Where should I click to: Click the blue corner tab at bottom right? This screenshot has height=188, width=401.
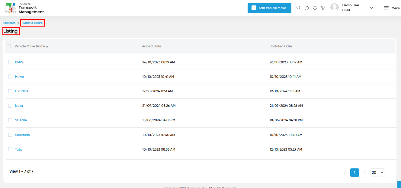pyautogui.click(x=399, y=184)
